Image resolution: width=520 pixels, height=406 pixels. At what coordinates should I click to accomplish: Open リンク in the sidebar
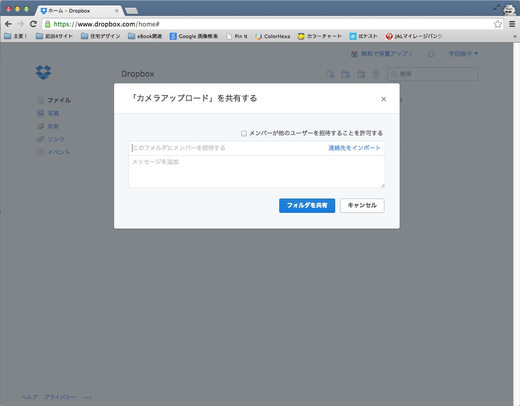point(56,139)
